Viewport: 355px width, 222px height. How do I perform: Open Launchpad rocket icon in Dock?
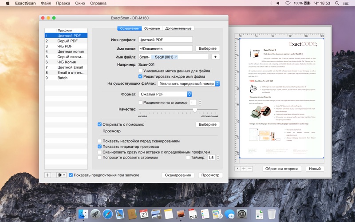(95, 214)
